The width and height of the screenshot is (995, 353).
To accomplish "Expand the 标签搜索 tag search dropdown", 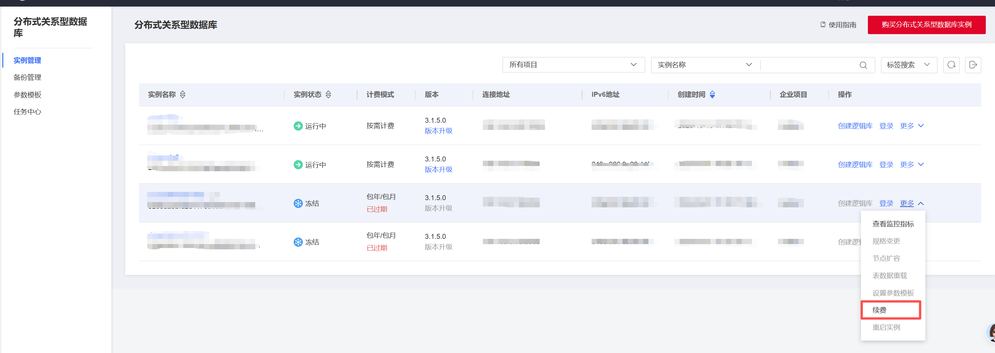I will click(909, 65).
